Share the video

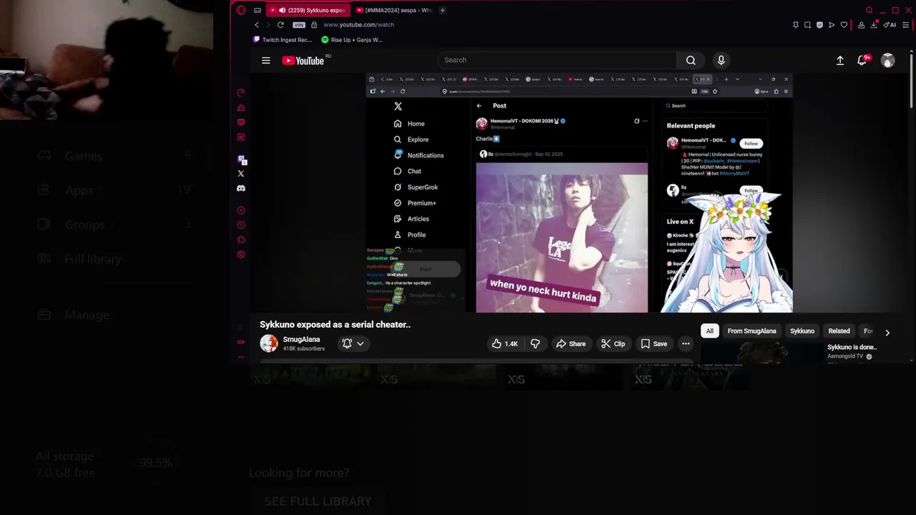coord(570,344)
